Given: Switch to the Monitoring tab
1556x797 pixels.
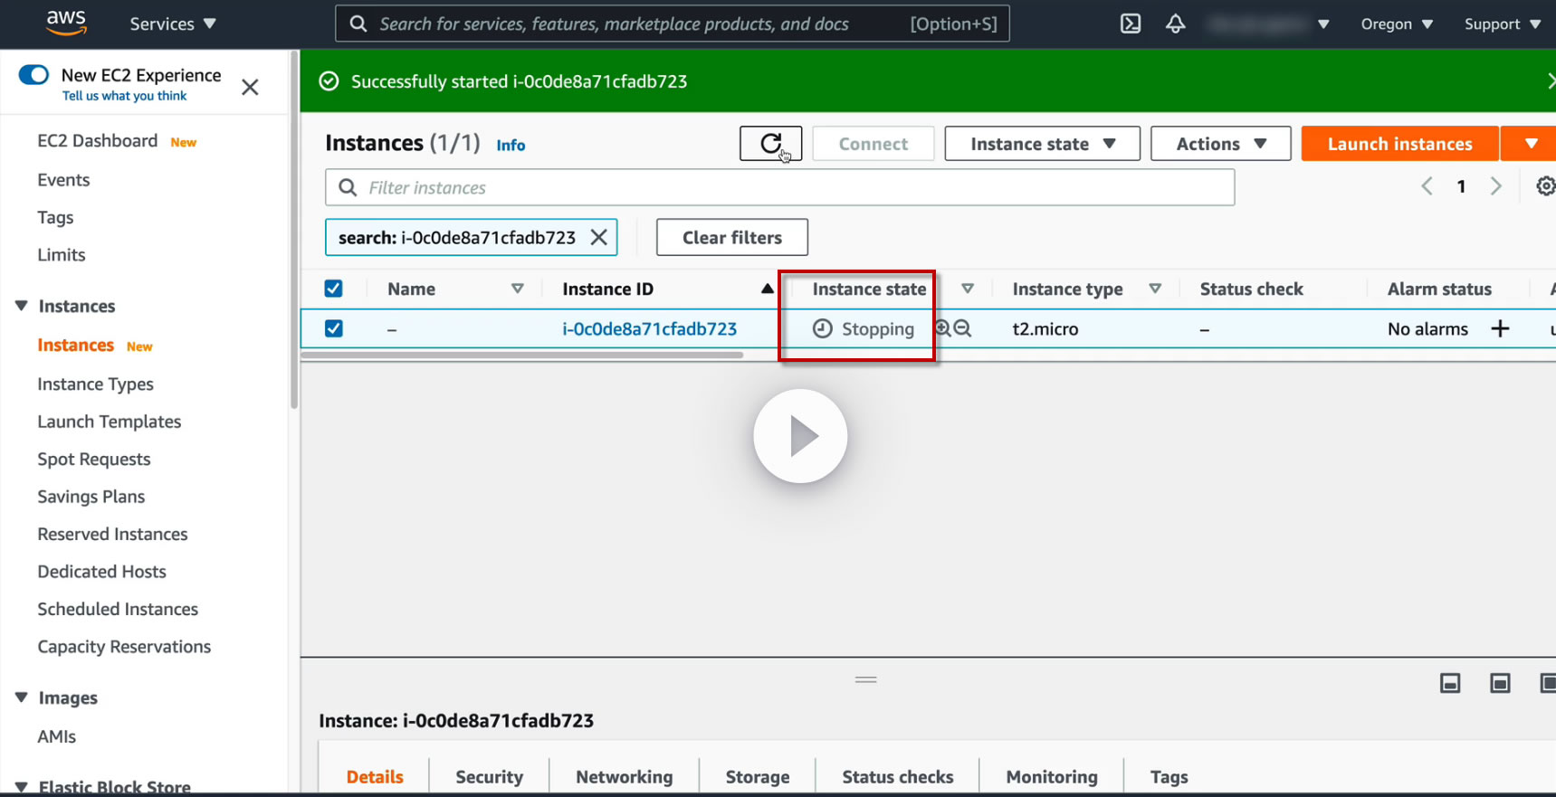Looking at the screenshot, I should click(1051, 777).
